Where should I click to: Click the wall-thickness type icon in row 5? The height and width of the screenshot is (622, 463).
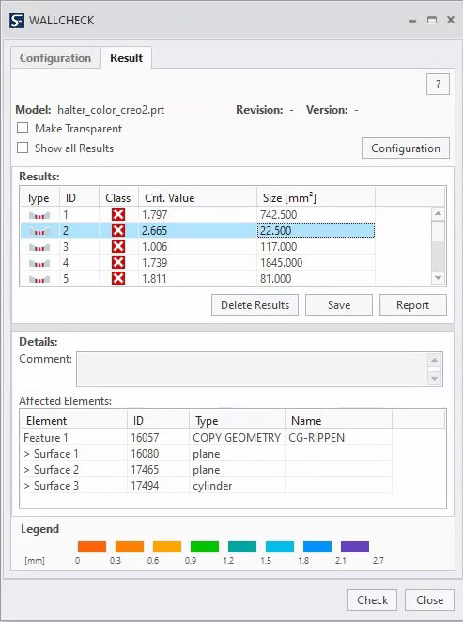[39, 279]
